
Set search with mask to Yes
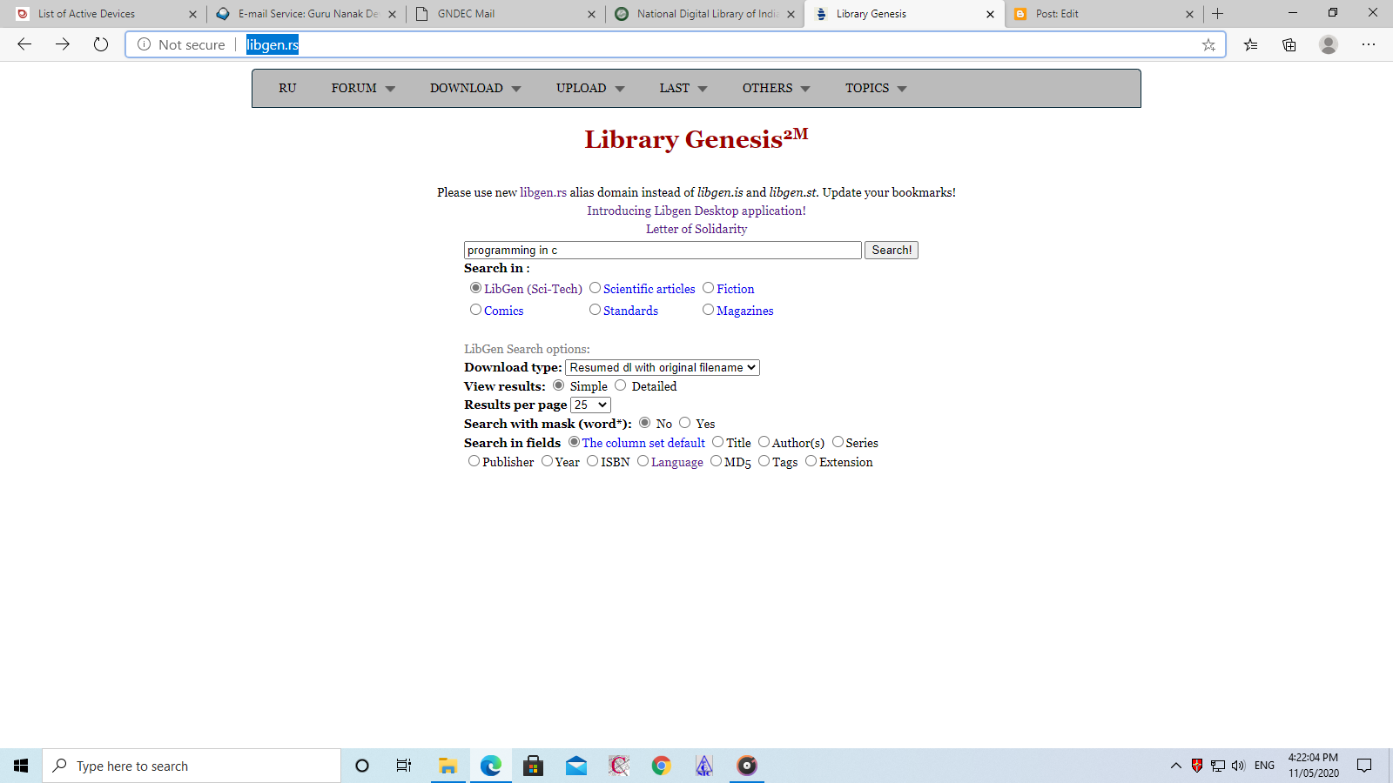684,423
